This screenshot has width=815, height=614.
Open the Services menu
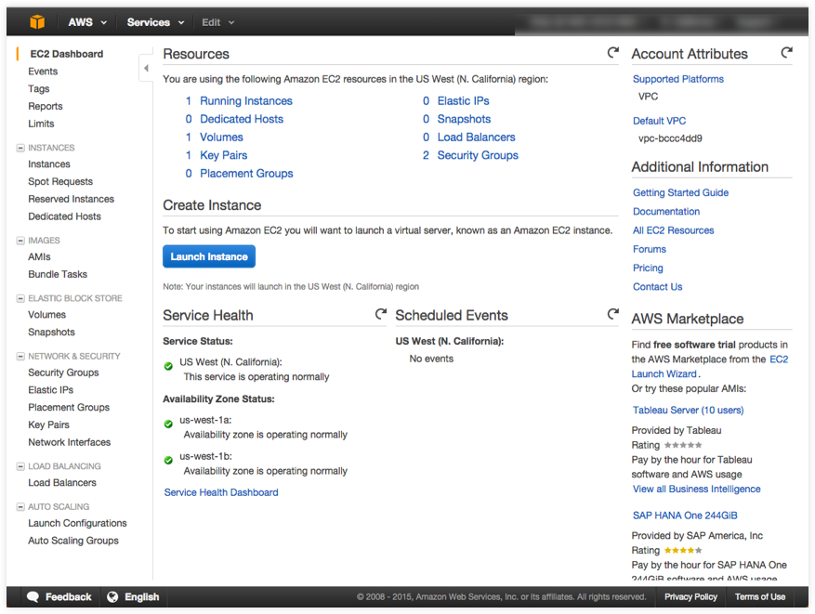(154, 21)
